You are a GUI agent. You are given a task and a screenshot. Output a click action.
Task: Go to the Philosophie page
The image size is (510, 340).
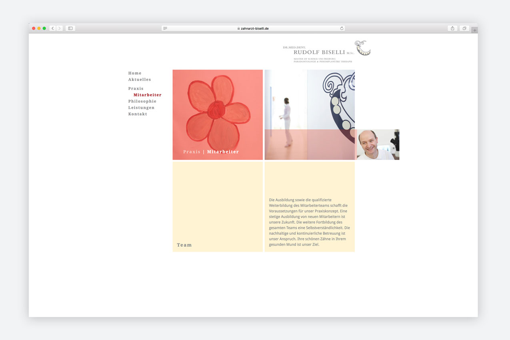point(142,101)
